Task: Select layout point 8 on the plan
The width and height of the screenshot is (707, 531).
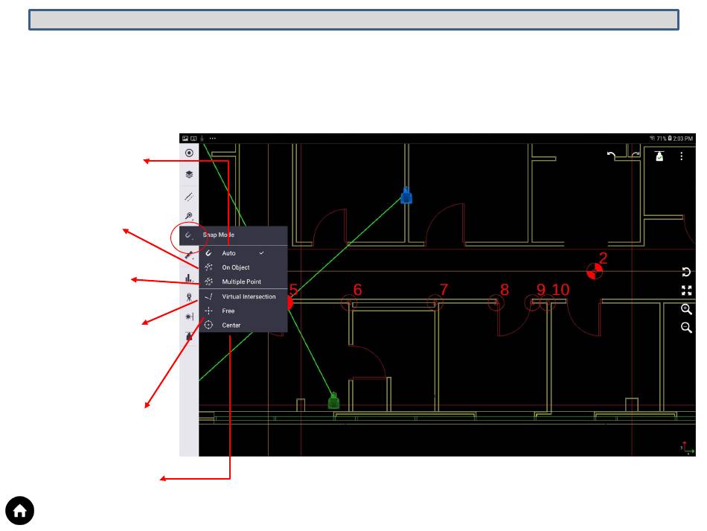Action: coord(496,302)
